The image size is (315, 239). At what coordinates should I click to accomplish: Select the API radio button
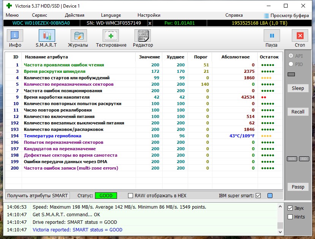point(291,55)
